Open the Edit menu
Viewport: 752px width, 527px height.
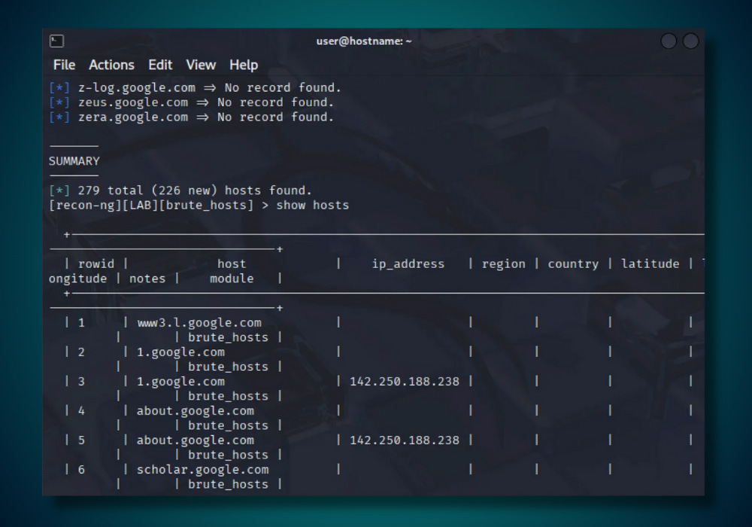click(x=160, y=65)
